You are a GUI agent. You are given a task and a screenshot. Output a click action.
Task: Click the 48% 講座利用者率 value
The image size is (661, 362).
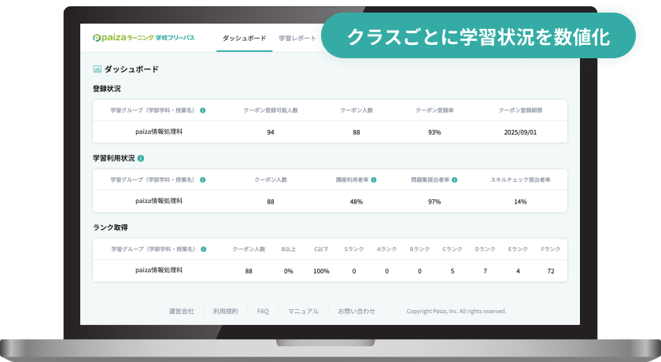356,202
